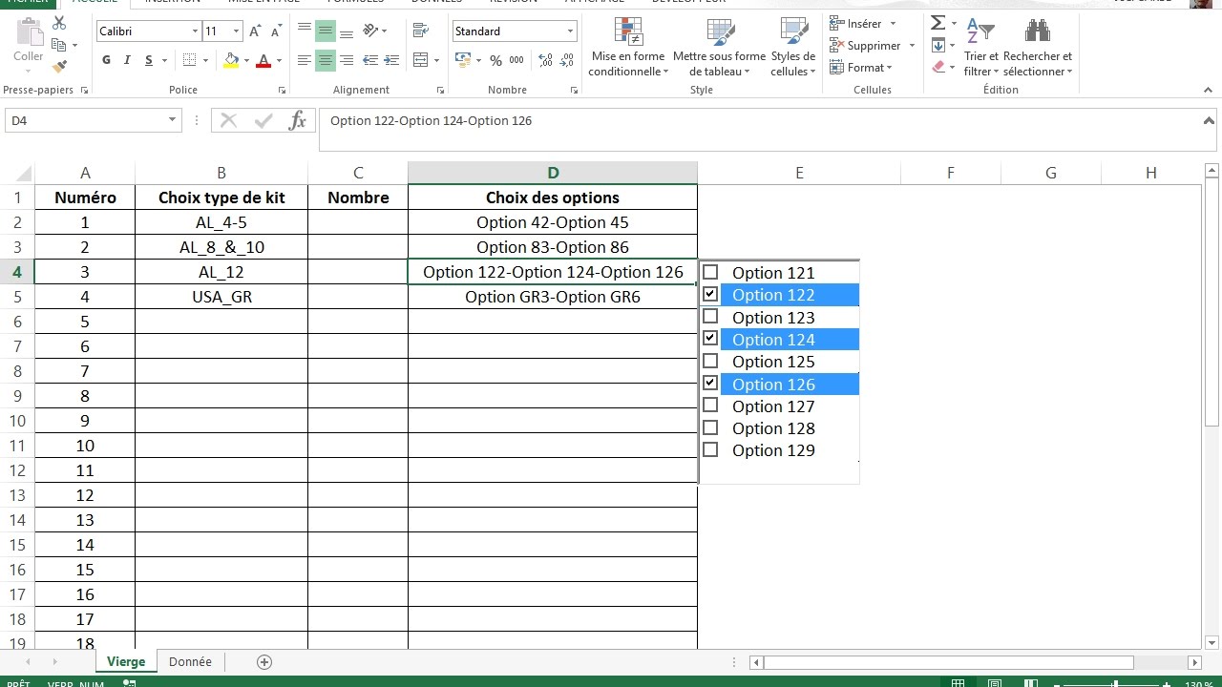Uncheck the Option 124 checkbox
Screen dimensions: 1222x687
pyautogui.click(x=710, y=338)
